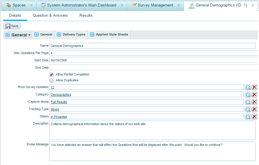Click the blue square icon beside Delivery Types
Image resolution: width=259 pixels, height=165 pixels.
tap(59, 34)
